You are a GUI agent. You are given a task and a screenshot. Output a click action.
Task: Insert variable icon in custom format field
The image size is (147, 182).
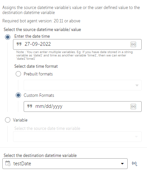133,107
